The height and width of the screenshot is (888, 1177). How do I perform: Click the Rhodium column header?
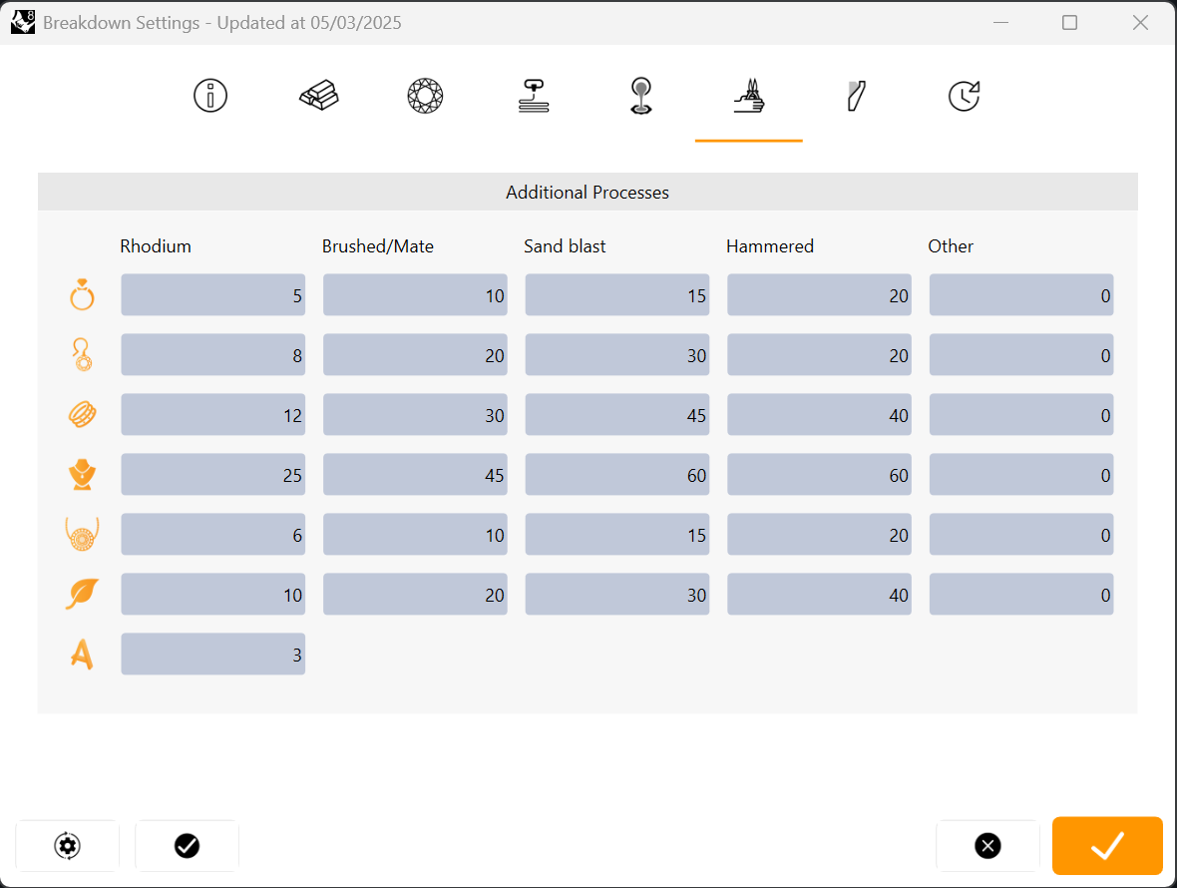click(x=156, y=246)
